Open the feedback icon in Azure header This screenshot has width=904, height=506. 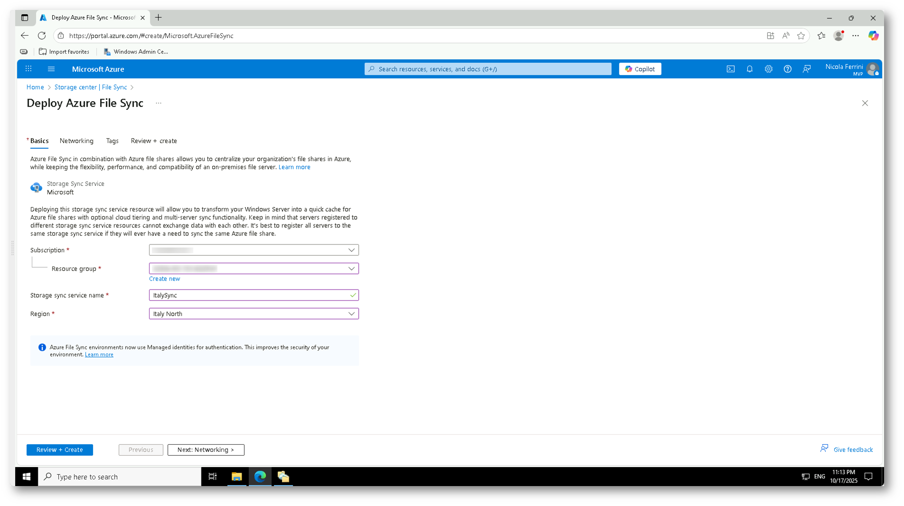806,69
